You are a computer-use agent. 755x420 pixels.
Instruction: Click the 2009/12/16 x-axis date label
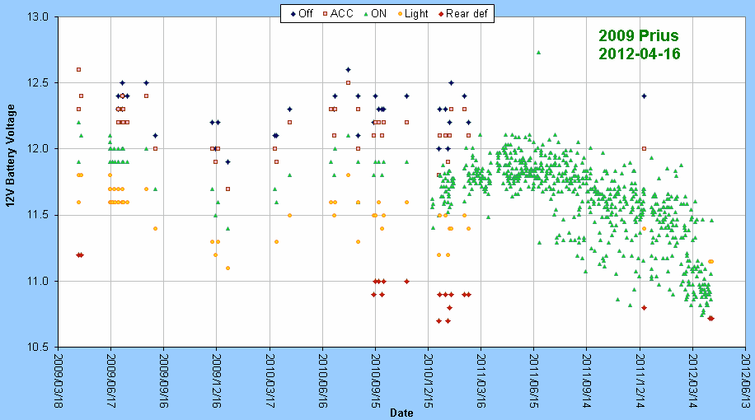pyautogui.click(x=217, y=381)
